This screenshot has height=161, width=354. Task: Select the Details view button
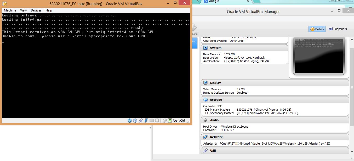(x=317, y=29)
